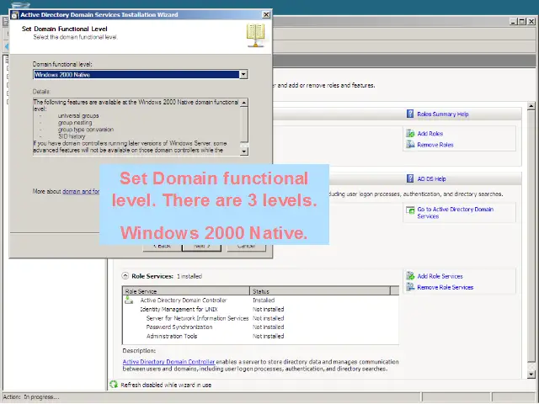
Task: Click the Remove Roles icon
Action: tap(410, 145)
